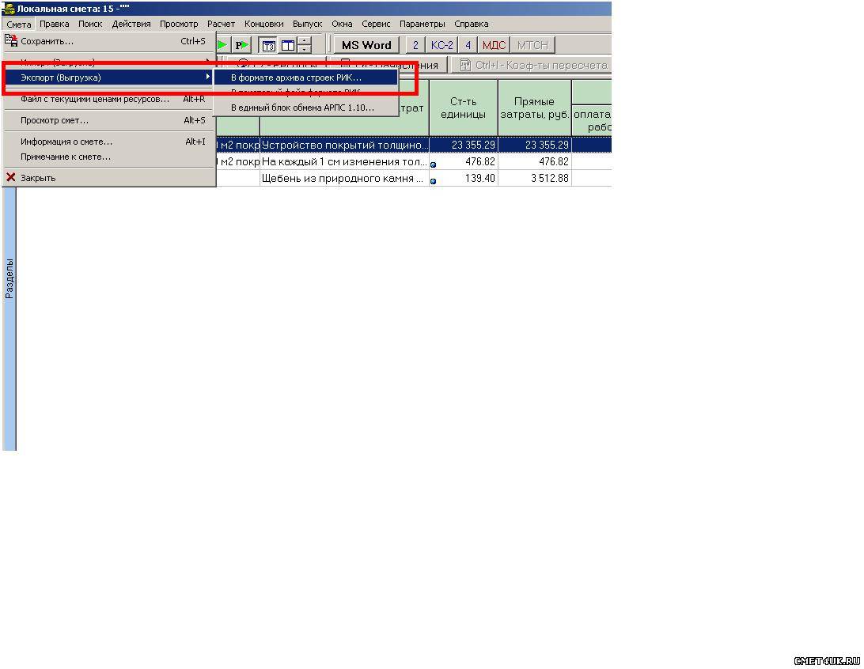Viewport: 864px width, 669px height.
Task: Click the toolbar button labeled 2
Action: (415, 45)
